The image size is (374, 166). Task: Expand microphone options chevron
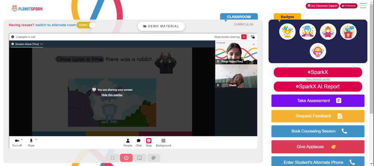coord(36,140)
